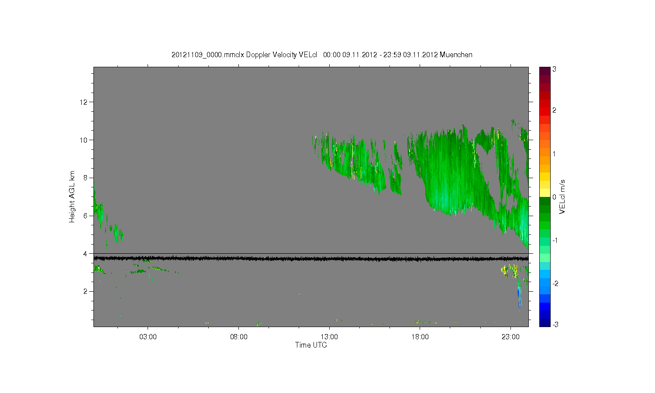Click the 08:00 time tick label
The width and height of the screenshot is (655, 393).
pos(238,337)
